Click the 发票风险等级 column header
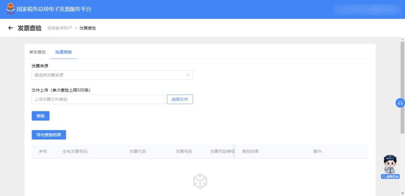The width and height of the screenshot is (405, 196). [x=222, y=151]
